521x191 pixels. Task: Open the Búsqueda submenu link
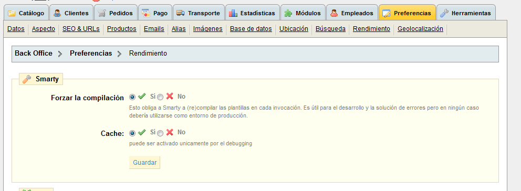[330, 29]
